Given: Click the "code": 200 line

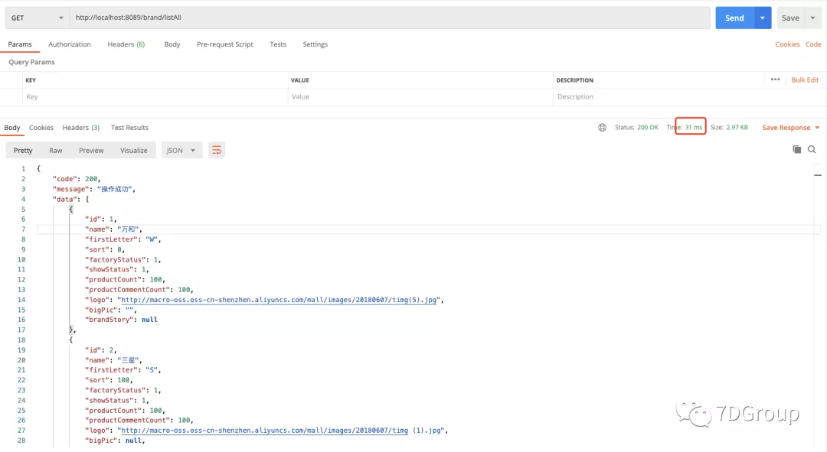Looking at the screenshot, I should point(77,179).
